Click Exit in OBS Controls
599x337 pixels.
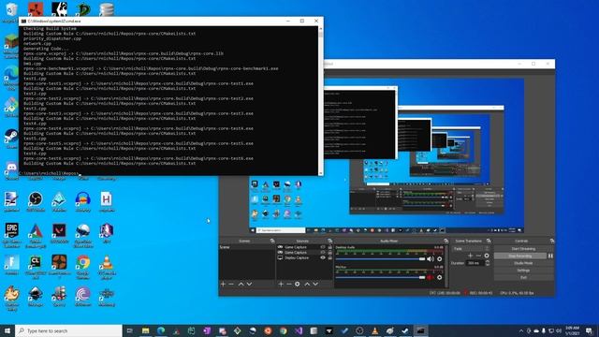523,277
